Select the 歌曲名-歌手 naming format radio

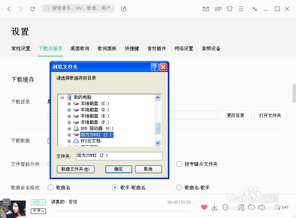pos(179,188)
